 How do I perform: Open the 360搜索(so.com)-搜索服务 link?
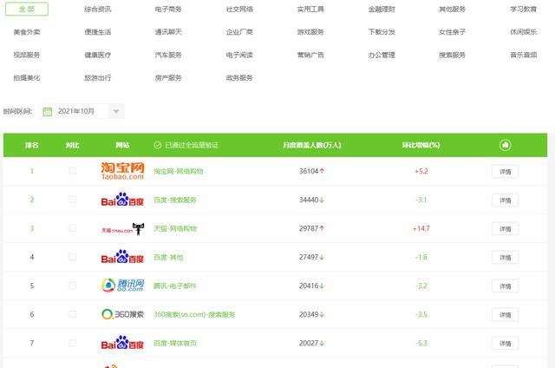click(x=194, y=314)
